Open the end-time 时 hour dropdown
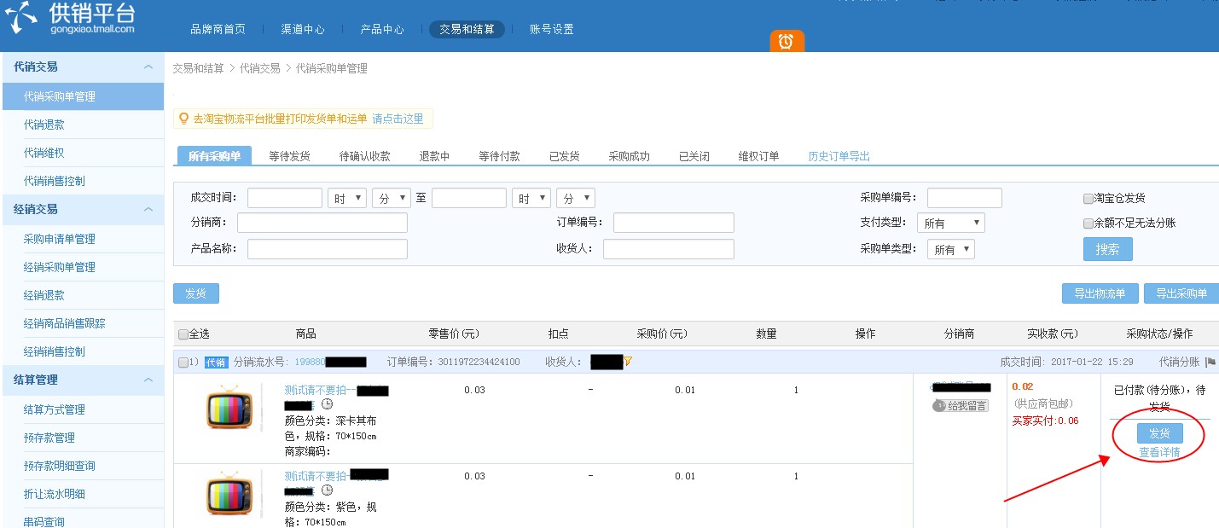The width and height of the screenshot is (1219, 528). [531, 198]
